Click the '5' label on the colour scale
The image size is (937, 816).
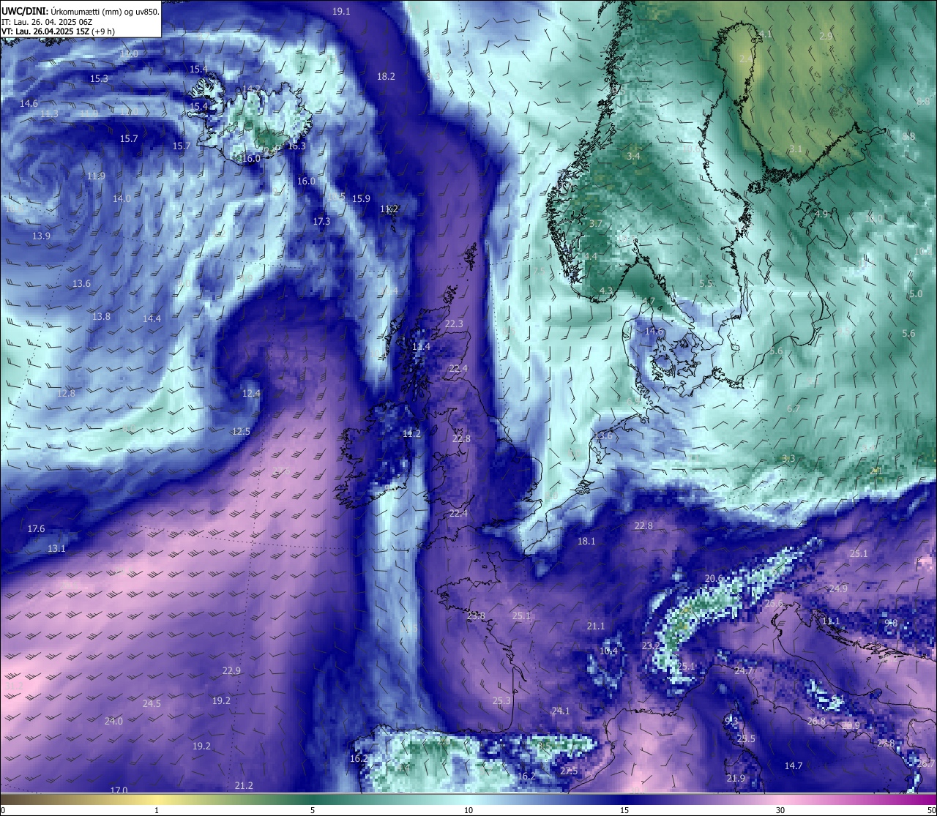point(313,810)
